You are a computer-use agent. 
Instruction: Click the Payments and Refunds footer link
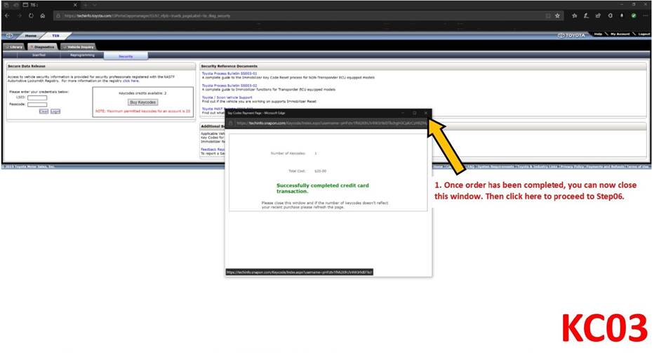pos(606,167)
